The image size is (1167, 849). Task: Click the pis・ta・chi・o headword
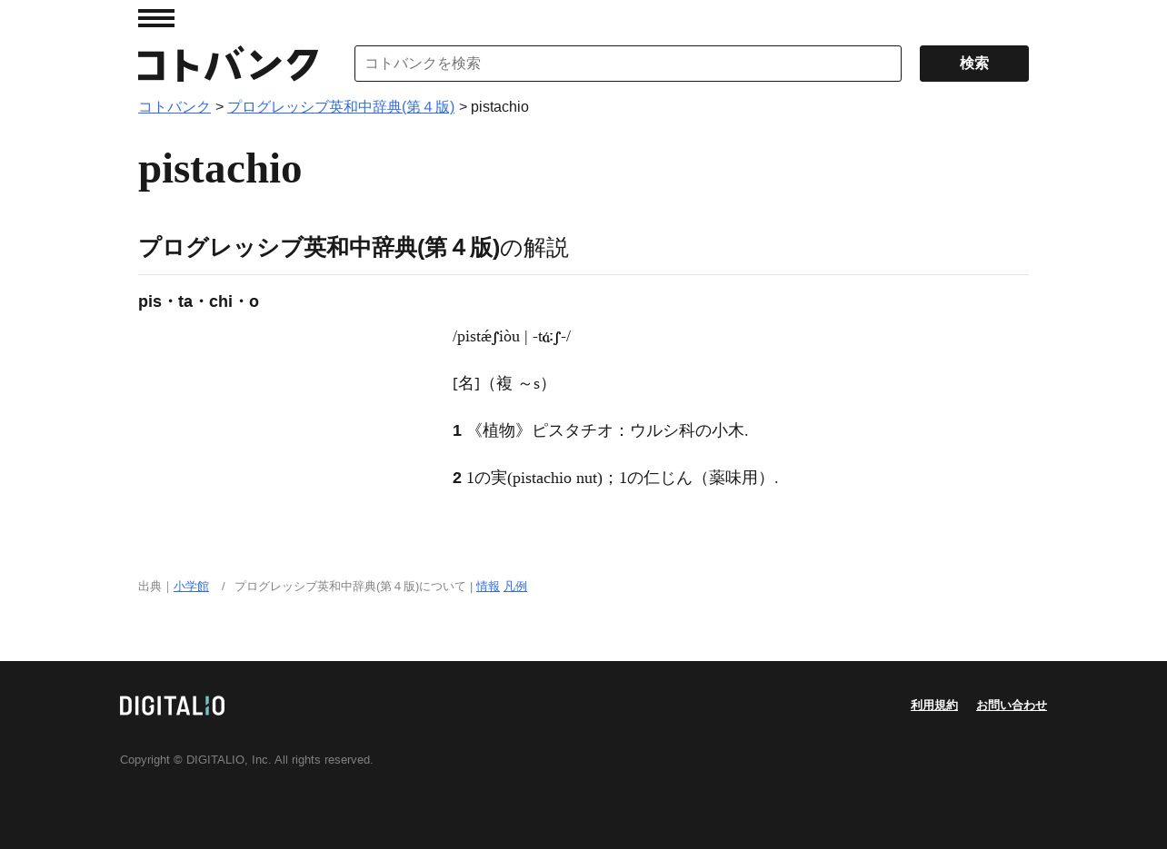pyautogui.click(x=198, y=301)
